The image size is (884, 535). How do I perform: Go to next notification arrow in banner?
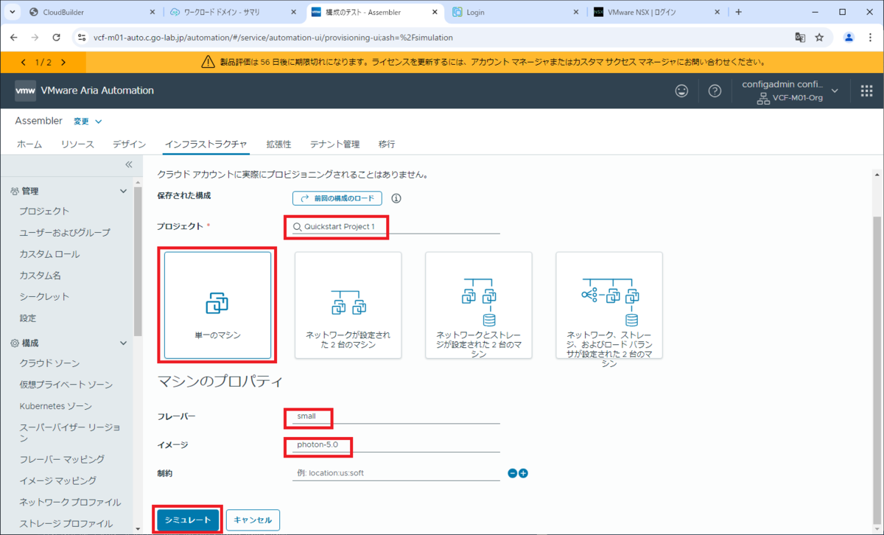63,63
